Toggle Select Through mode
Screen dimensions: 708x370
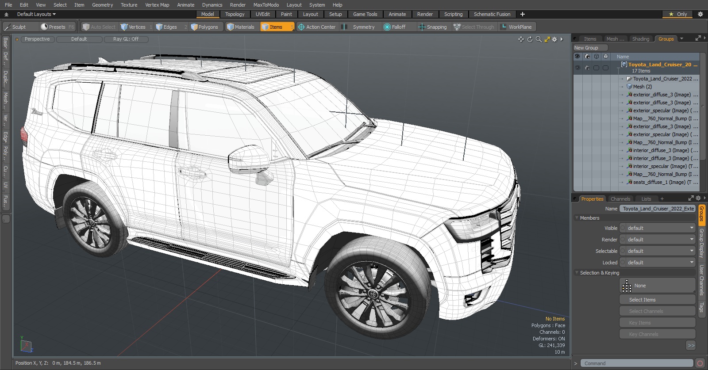point(474,27)
